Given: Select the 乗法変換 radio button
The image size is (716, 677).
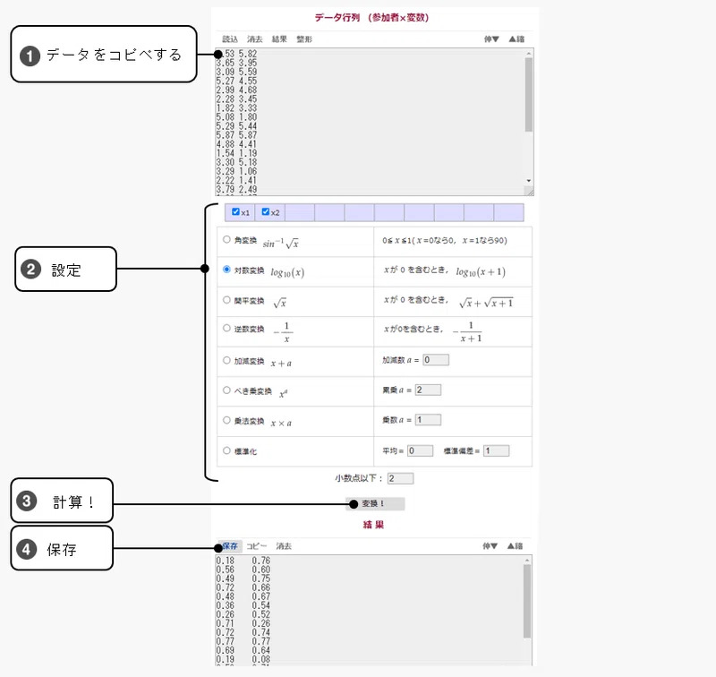Looking at the screenshot, I should click(226, 420).
